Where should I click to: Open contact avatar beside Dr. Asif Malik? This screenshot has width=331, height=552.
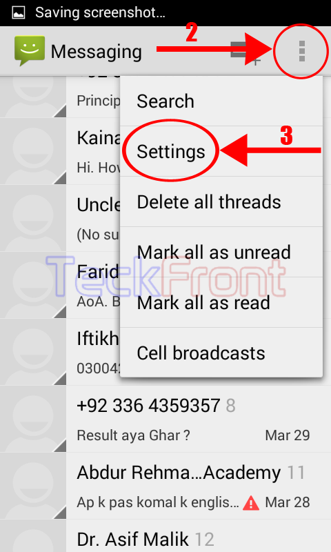33,536
